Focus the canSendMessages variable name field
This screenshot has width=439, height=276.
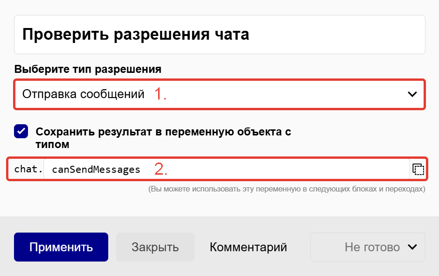coord(227,169)
